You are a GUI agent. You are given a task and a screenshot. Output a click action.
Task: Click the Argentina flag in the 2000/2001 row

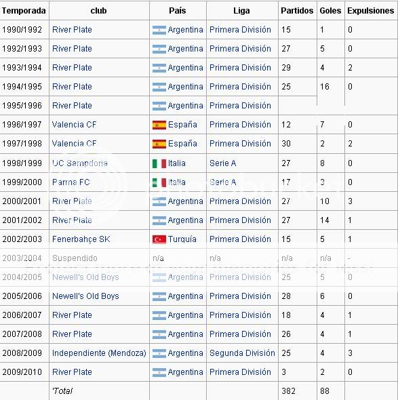159,201
